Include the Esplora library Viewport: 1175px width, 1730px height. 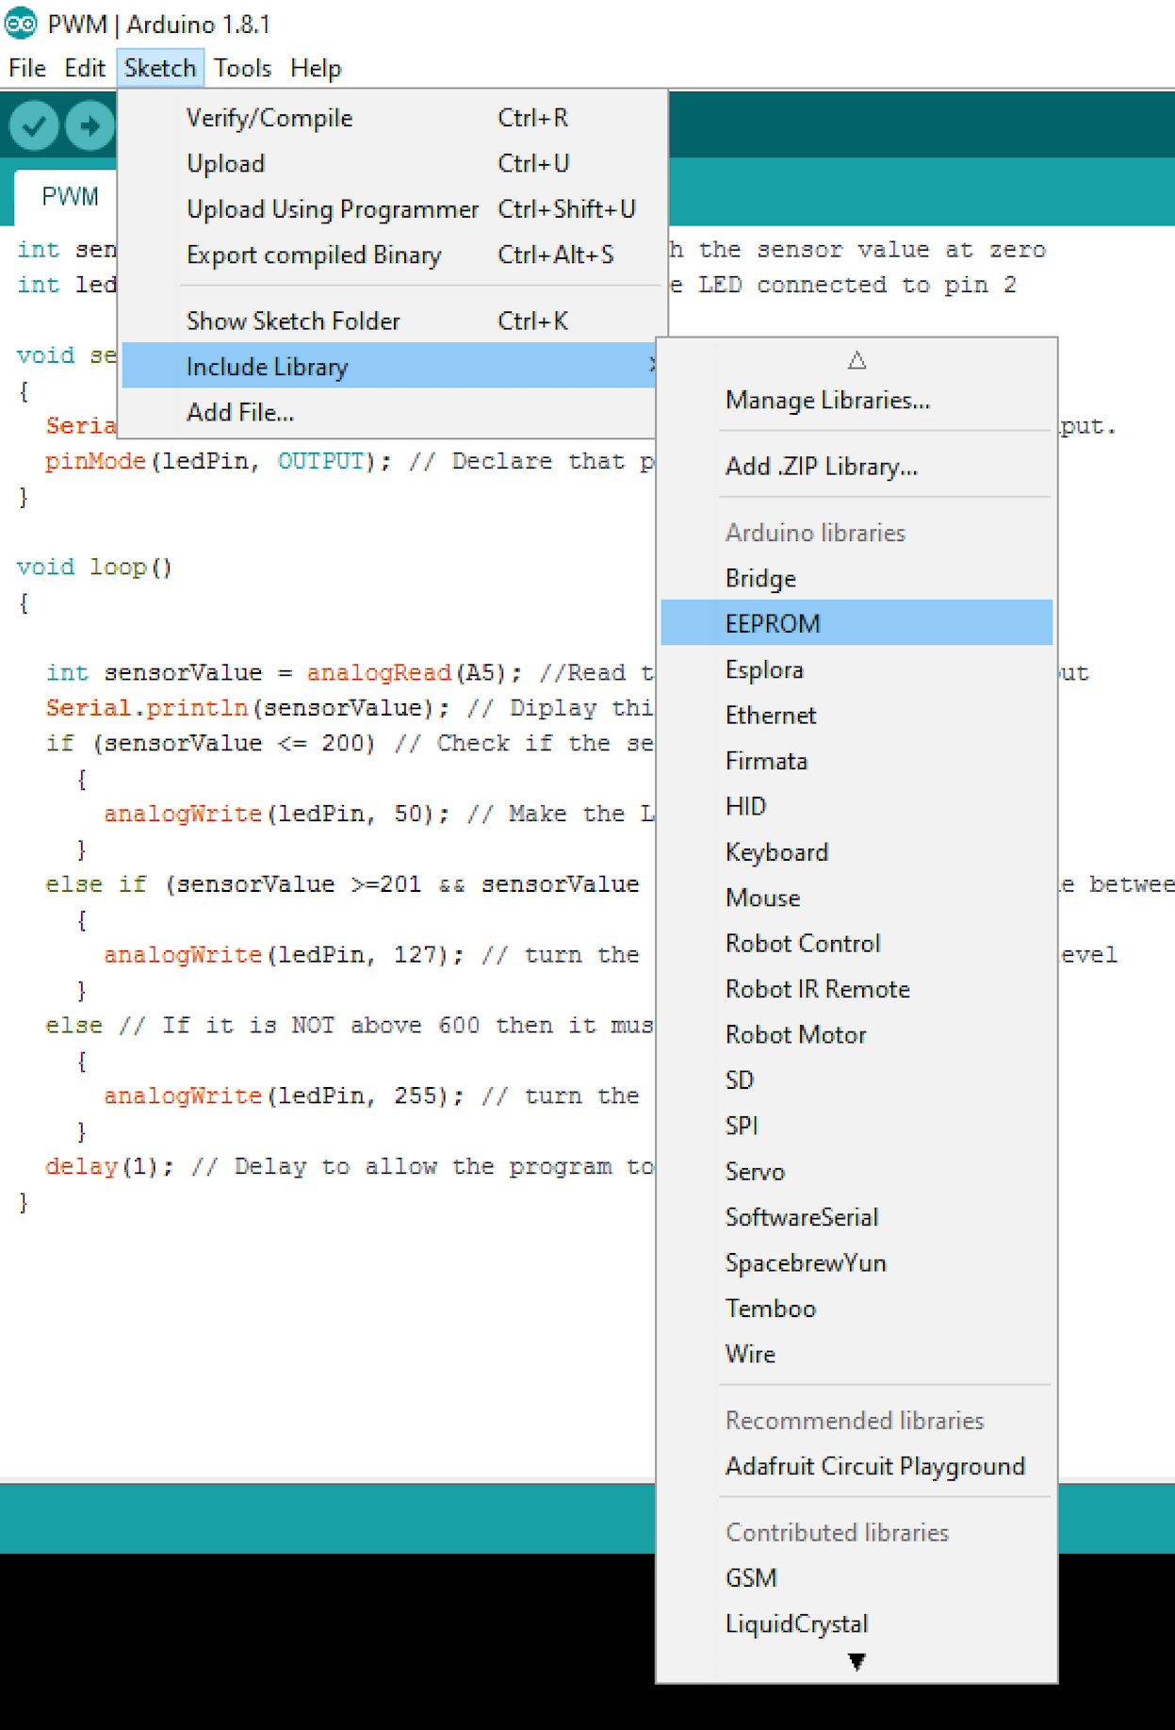(857, 669)
